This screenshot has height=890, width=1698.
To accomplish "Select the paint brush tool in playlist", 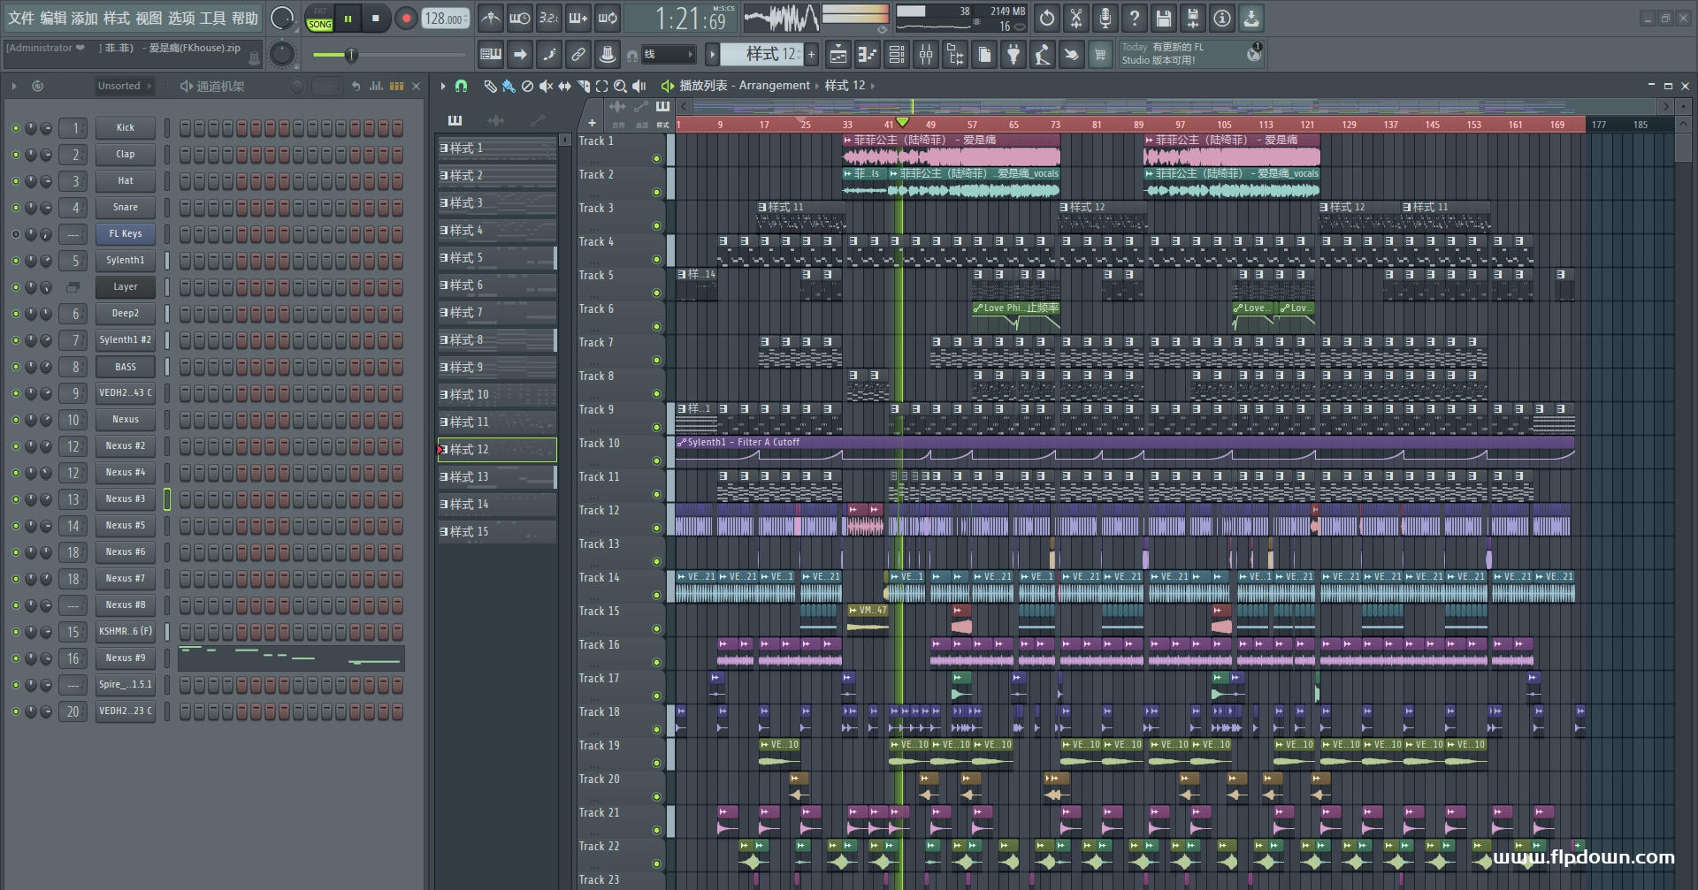I will 508,86.
